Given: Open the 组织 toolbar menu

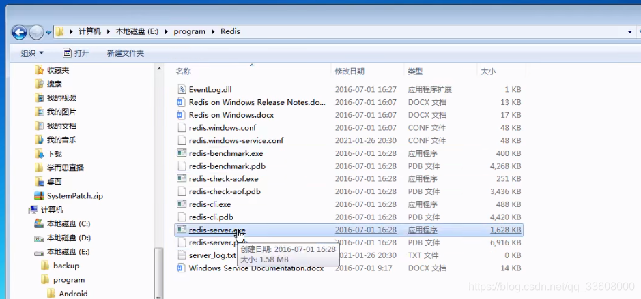Looking at the screenshot, I should pyautogui.click(x=32, y=53).
